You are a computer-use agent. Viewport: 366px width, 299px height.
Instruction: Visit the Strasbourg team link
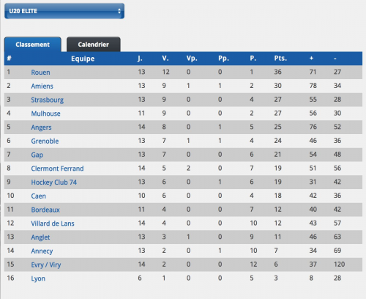tap(48, 100)
